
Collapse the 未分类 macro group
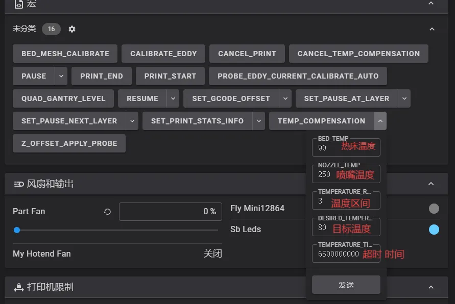tap(432, 29)
